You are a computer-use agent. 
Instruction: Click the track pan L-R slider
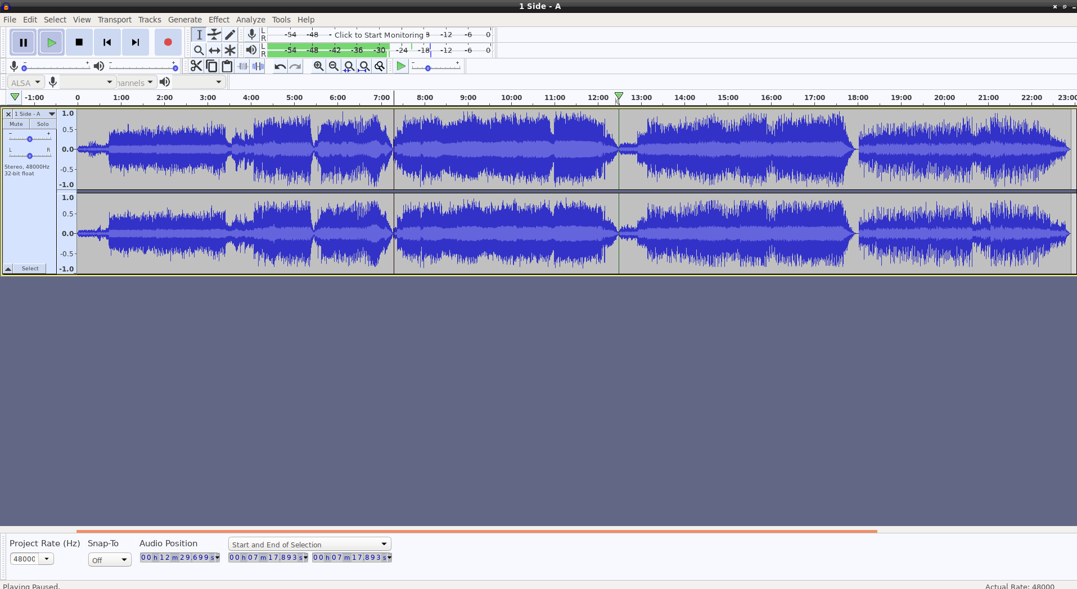pyautogui.click(x=30, y=155)
